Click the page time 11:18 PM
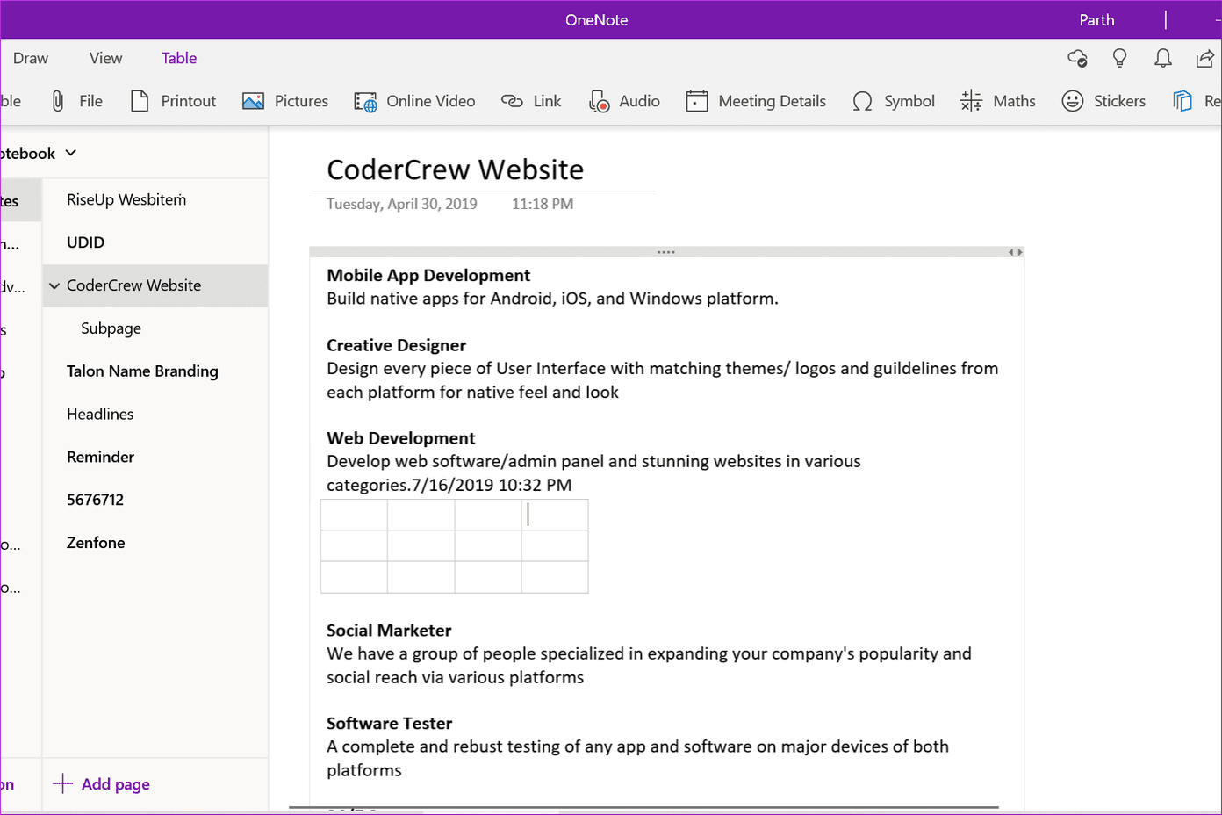1222x815 pixels. (x=543, y=204)
